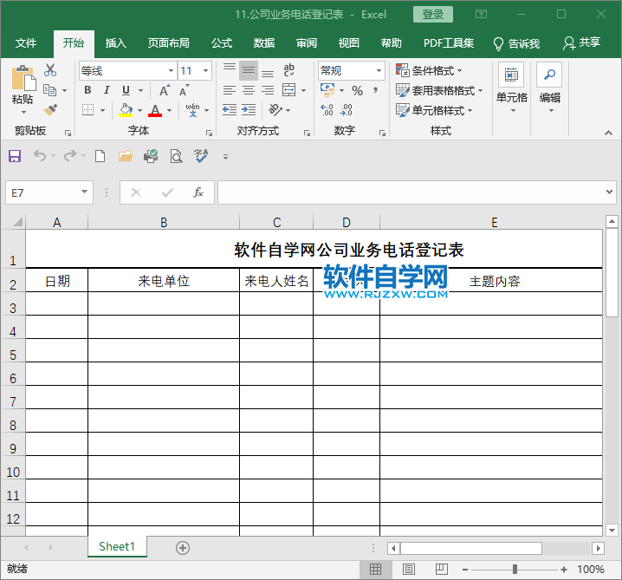
Task: Open 条件格式 conditional formatting menu
Action: tap(429, 71)
